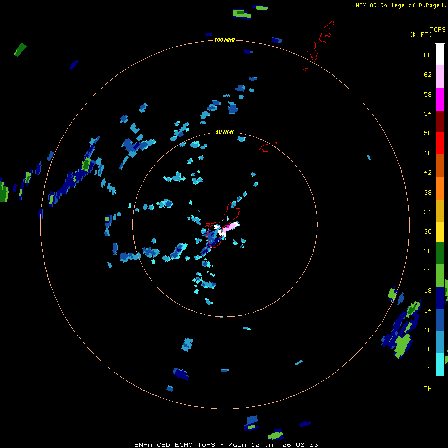448x448 pixels.
Task: Click the TOPS legend title
Action: point(438,30)
